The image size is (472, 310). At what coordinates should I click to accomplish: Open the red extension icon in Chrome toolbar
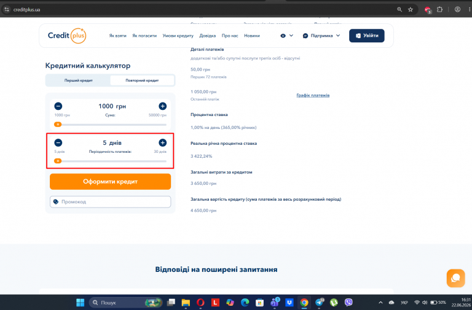(428, 10)
